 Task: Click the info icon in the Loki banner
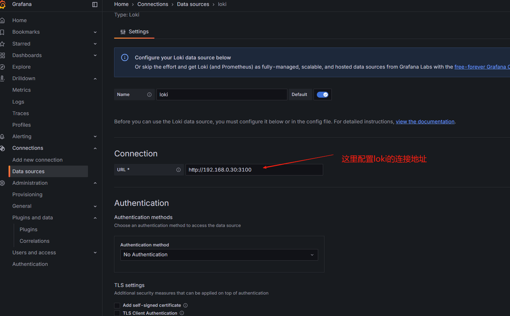tap(125, 58)
